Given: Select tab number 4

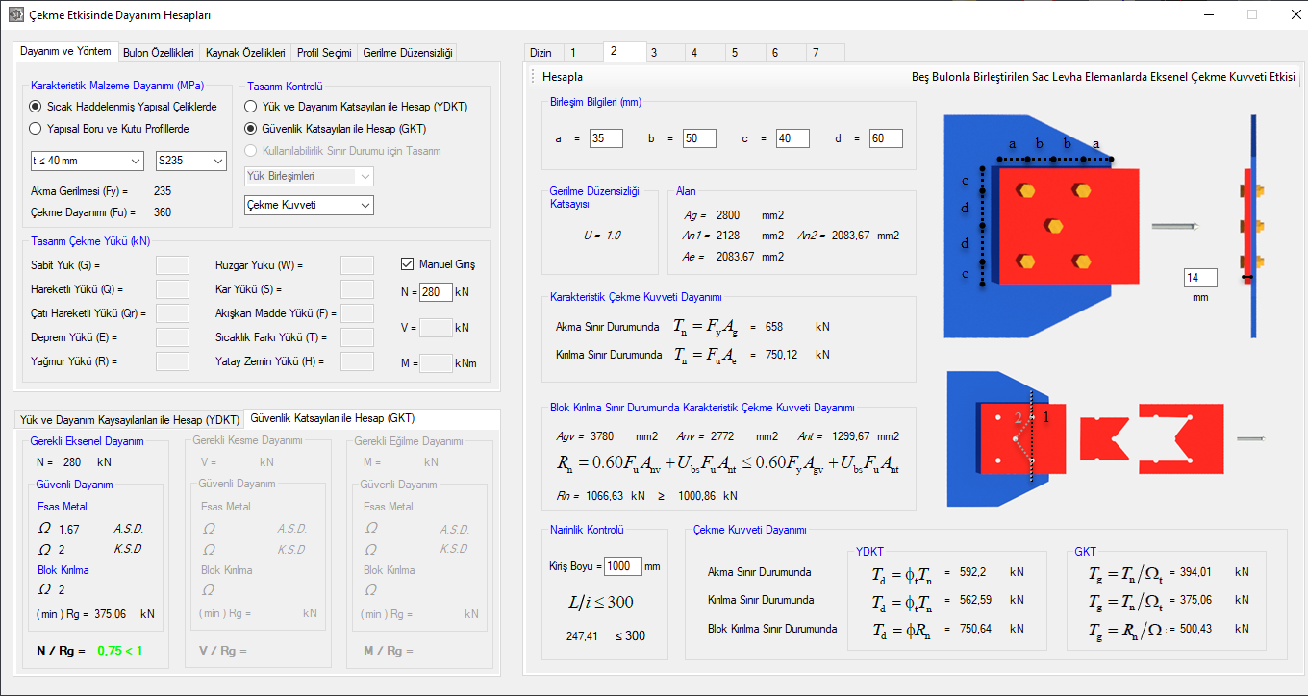Looking at the screenshot, I should 705,53.
